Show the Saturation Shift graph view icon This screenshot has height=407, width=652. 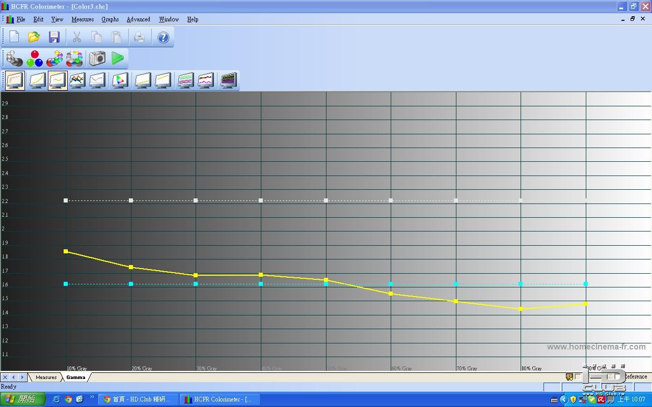coord(205,80)
